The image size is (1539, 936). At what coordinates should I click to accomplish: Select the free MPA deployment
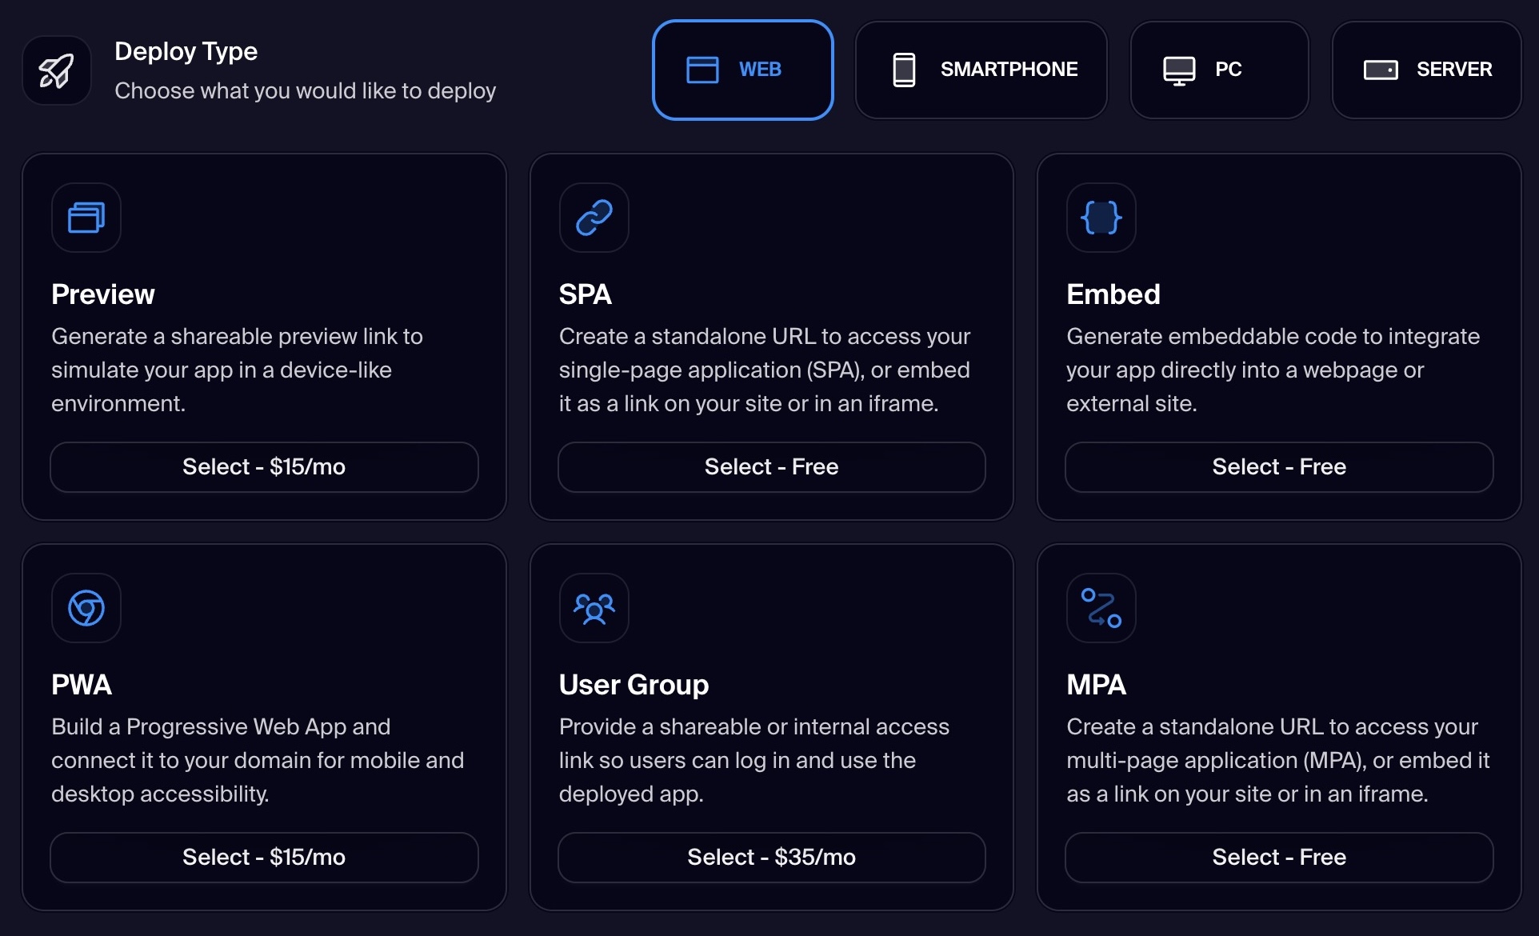coord(1278,858)
